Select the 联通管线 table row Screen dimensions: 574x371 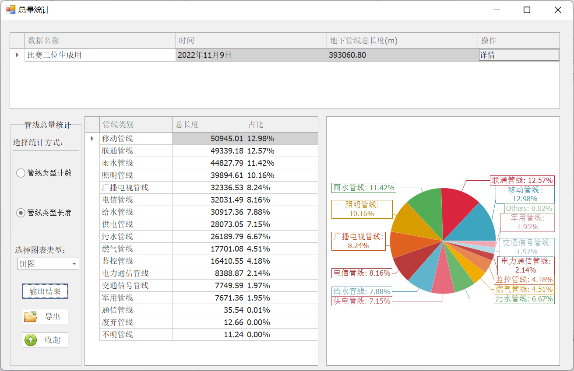coord(136,151)
